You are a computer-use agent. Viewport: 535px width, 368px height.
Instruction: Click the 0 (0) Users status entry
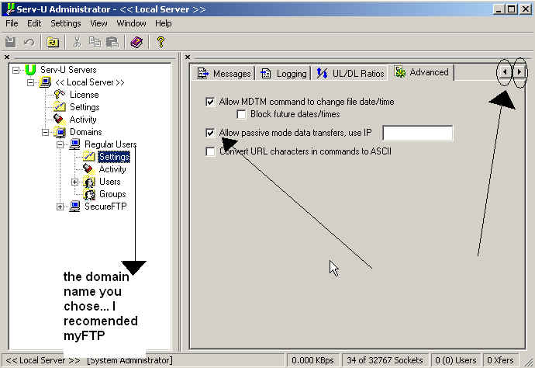(x=456, y=360)
